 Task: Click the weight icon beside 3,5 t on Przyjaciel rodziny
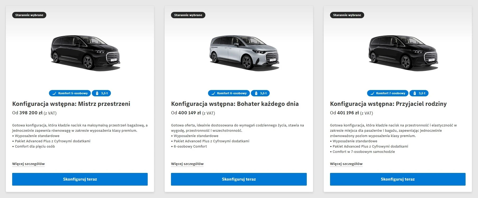pyautogui.click(x=414, y=93)
